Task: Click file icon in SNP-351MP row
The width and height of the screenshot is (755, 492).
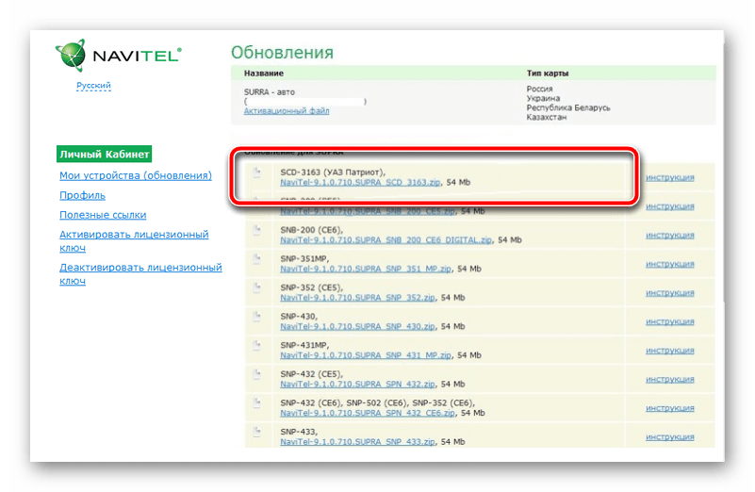Action: [257, 259]
